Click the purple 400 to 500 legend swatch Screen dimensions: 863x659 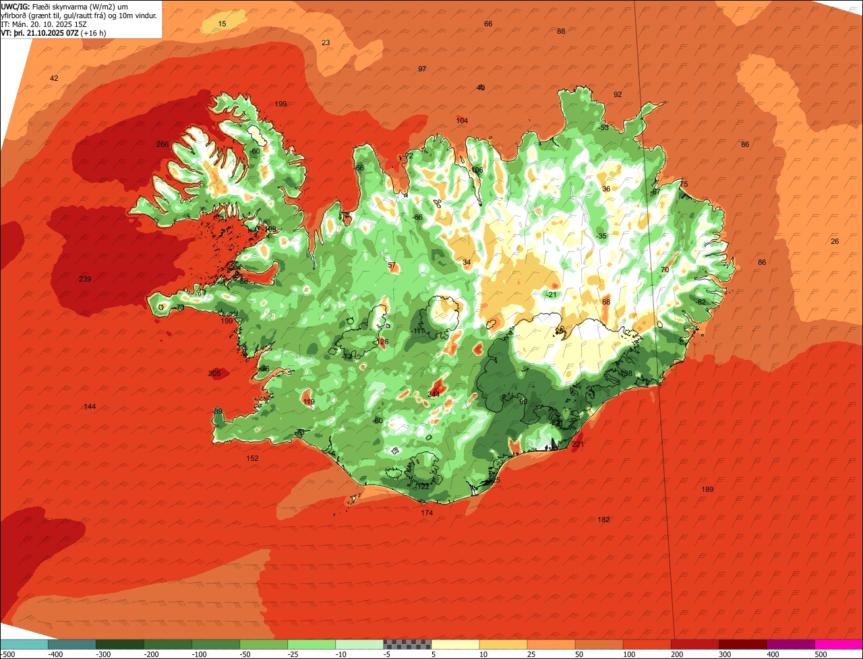790,644
